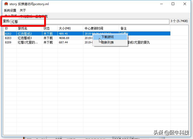Click size value 489.45
This screenshot has width=193, height=139.
(x=63, y=34)
